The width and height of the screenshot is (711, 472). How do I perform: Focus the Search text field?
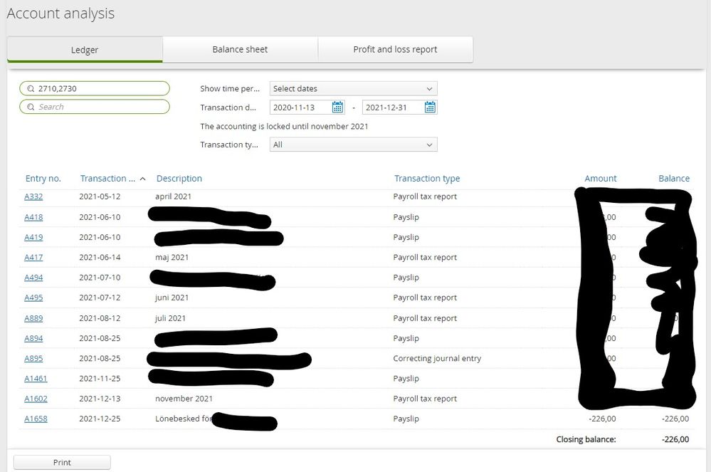[x=100, y=107]
